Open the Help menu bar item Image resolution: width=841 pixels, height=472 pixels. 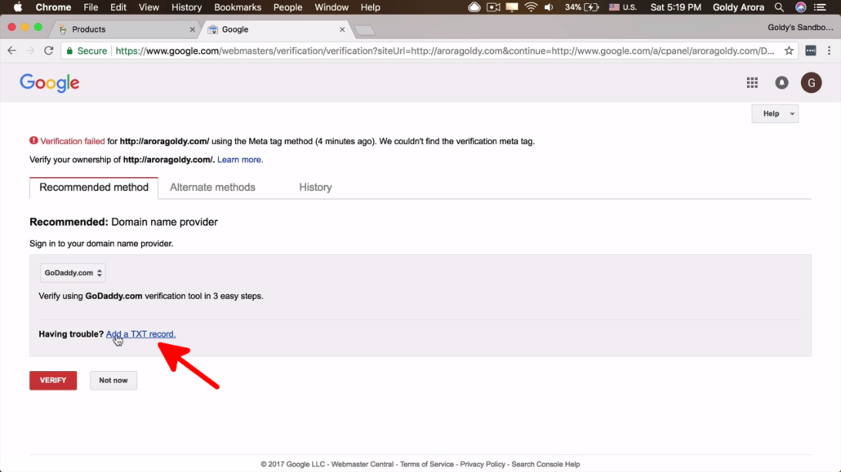click(x=370, y=7)
